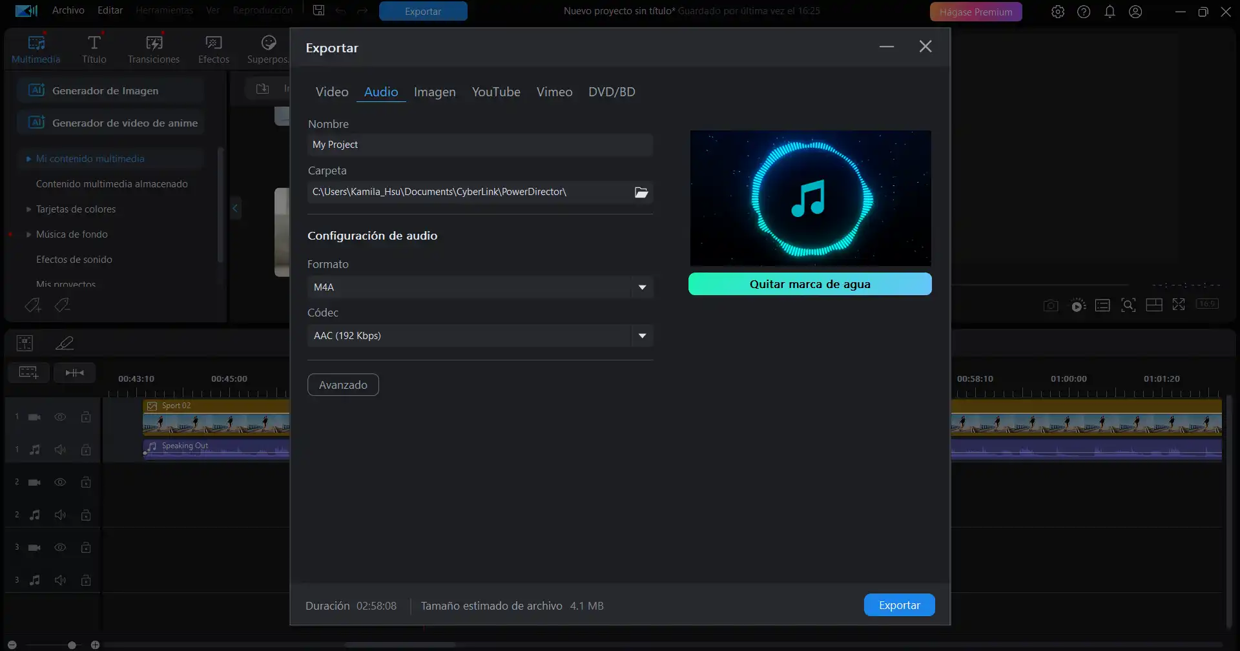Open settings gear in title bar
The width and height of the screenshot is (1240, 651).
(x=1058, y=12)
